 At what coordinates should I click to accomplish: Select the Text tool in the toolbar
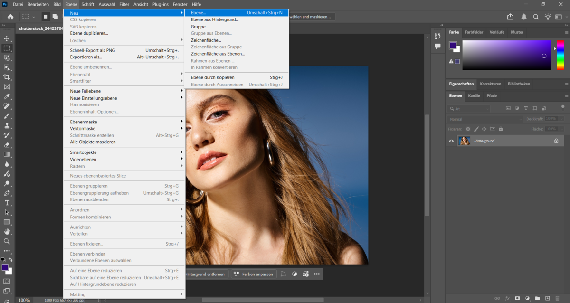pyautogui.click(x=7, y=203)
